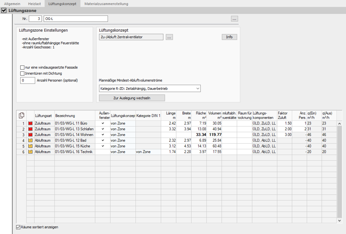The height and width of the screenshot is (234, 346).
Task: Select '01/03/WG-L 12 Bad' cell
Action: (x=75, y=140)
